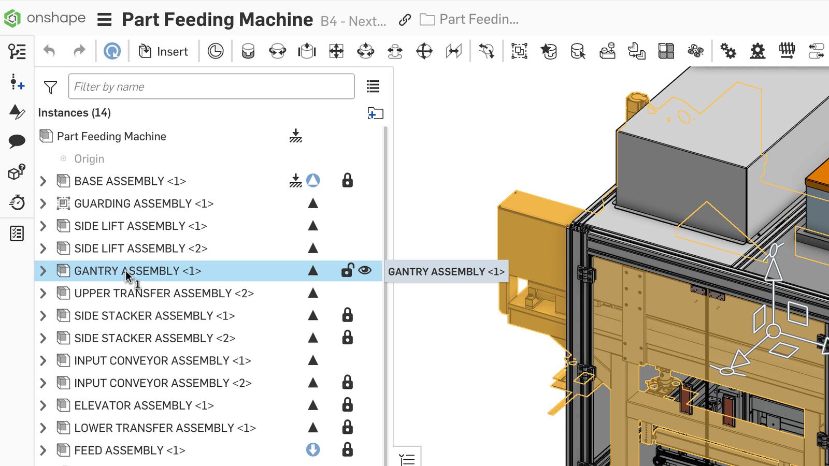Click the Insert button
The image size is (829, 466).
[x=163, y=51]
